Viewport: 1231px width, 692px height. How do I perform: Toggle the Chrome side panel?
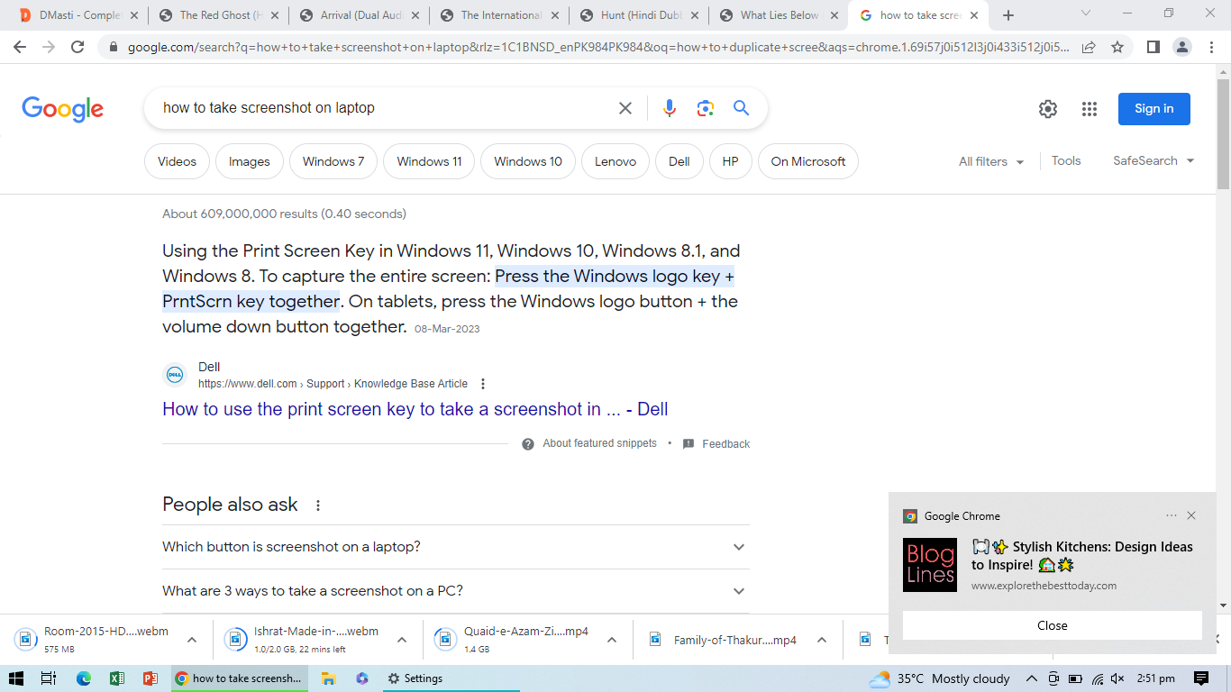1153,47
